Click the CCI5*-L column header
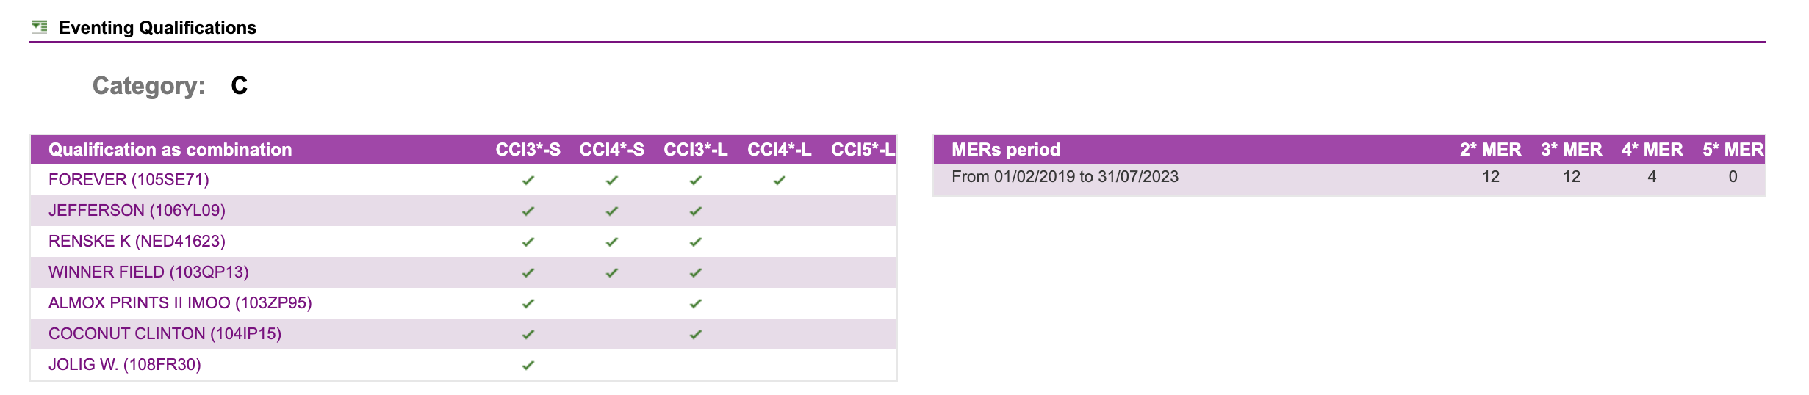Viewport: 1809px width, 395px height. [863, 150]
